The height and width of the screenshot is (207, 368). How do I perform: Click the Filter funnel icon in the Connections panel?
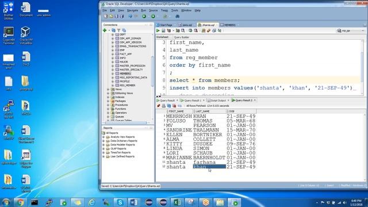119,30
